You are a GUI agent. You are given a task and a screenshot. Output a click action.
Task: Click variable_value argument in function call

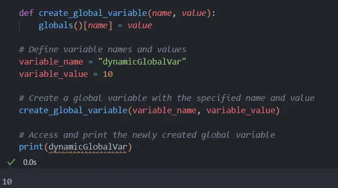pos(241,111)
